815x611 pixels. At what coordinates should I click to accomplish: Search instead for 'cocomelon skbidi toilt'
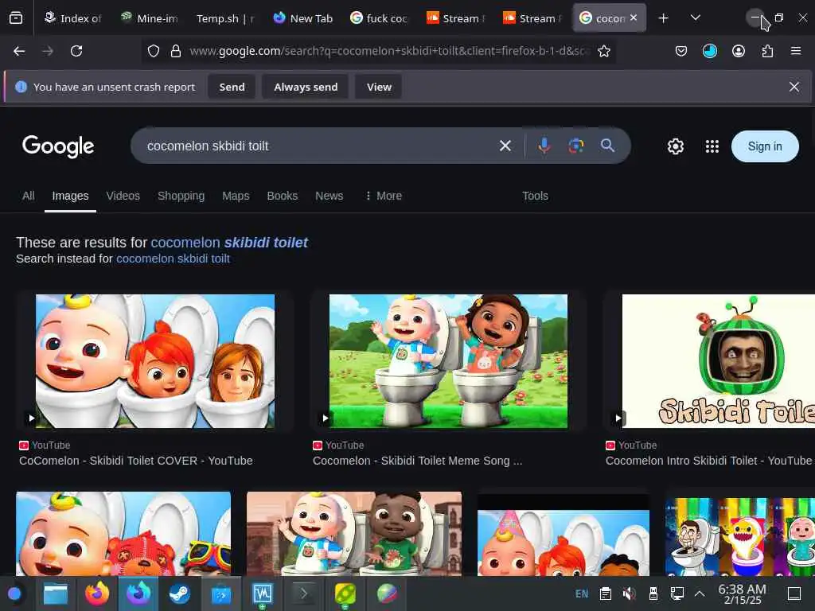click(173, 259)
